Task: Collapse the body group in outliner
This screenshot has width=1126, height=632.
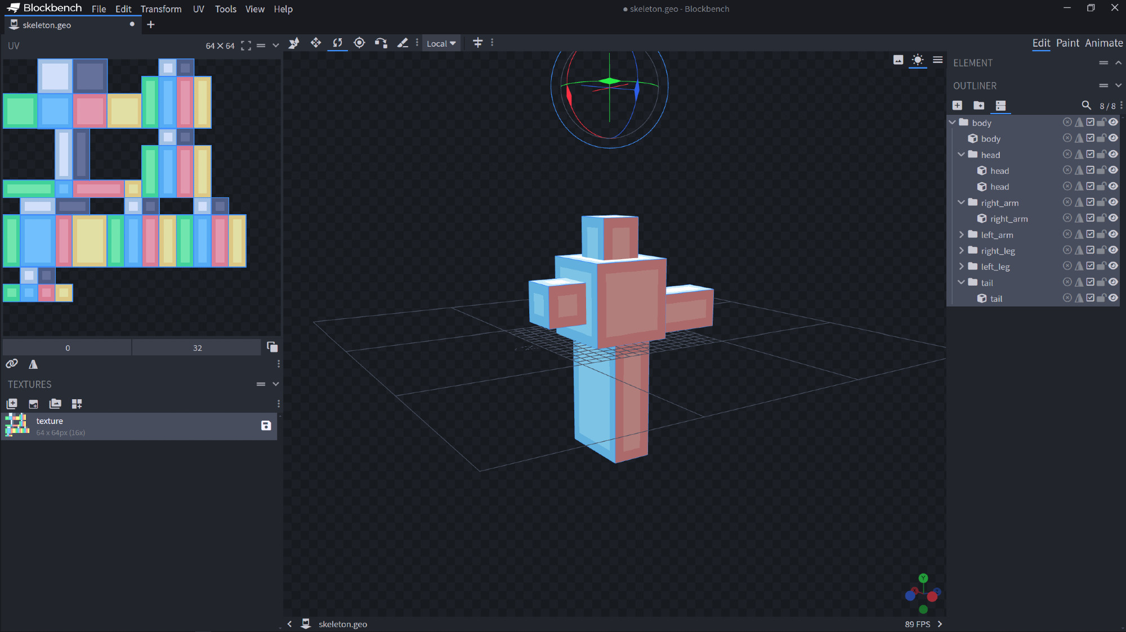Action: pos(952,122)
